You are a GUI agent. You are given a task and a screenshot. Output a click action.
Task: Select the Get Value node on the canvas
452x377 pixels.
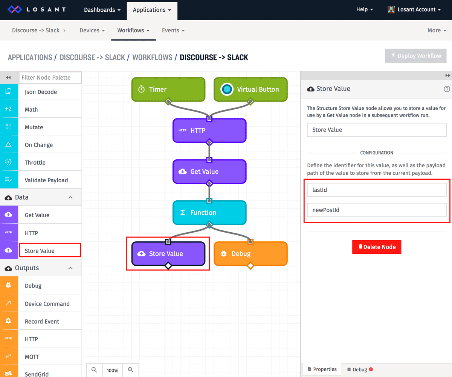click(x=209, y=171)
